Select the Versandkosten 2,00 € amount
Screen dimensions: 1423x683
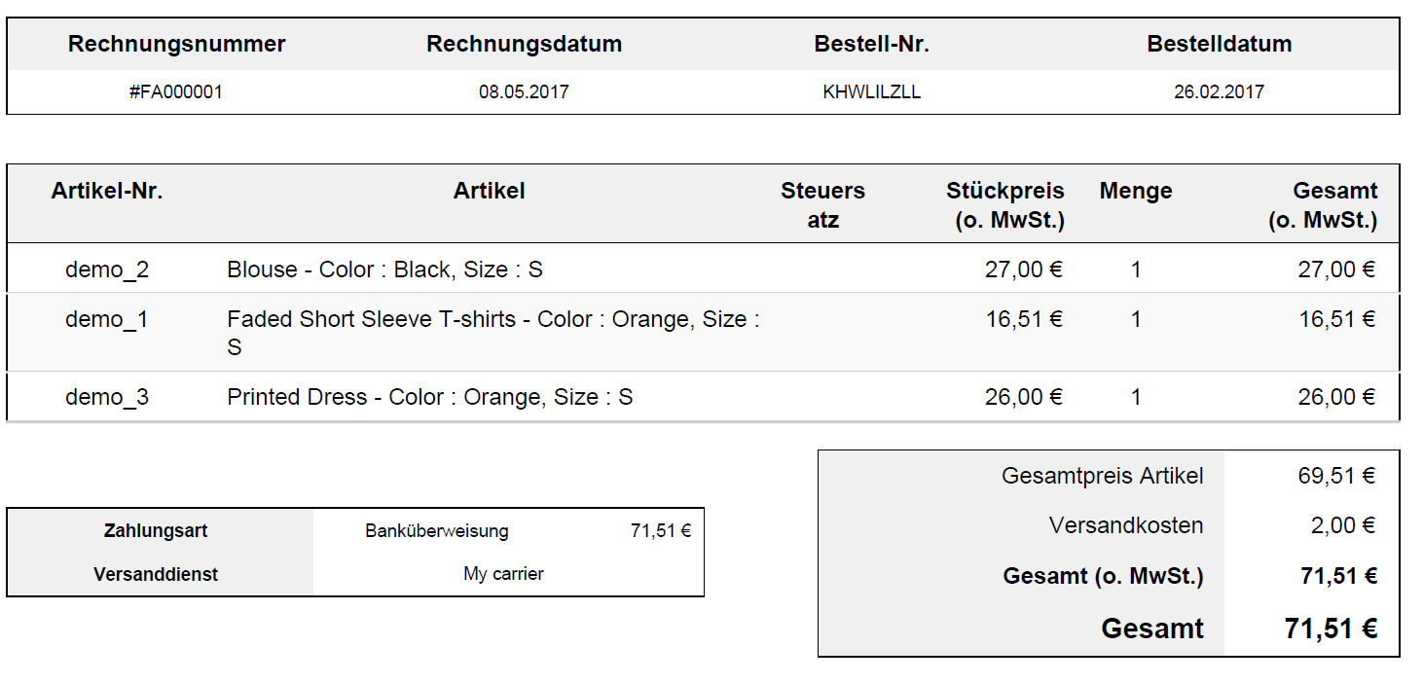click(1342, 525)
